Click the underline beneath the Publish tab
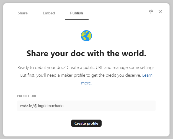This screenshot has width=173, height=139. pos(77,20)
